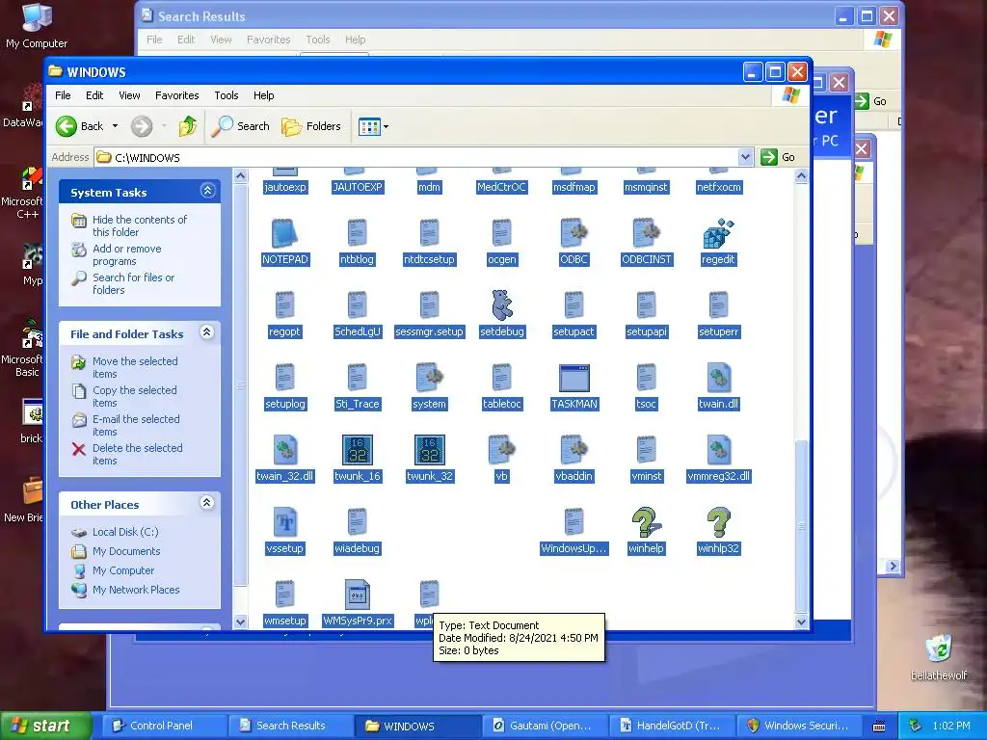
Task: Switch to Windows Security taskbar button
Action: pyautogui.click(x=799, y=726)
